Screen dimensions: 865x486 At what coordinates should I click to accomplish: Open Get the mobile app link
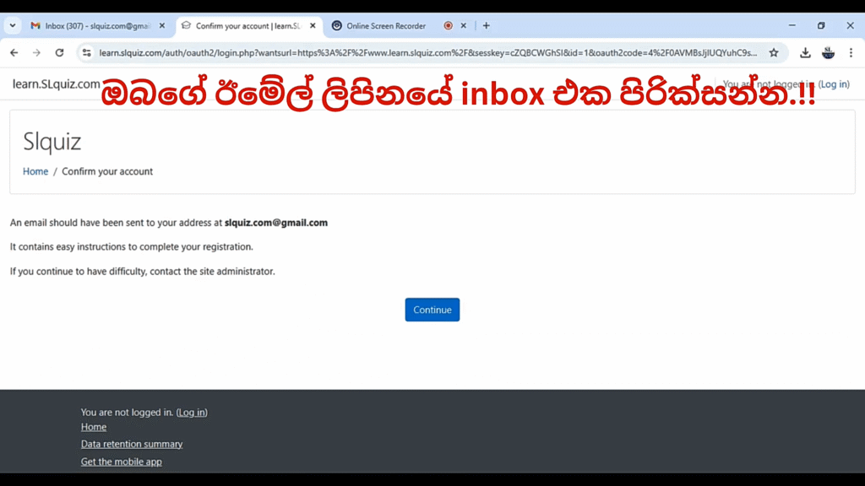(122, 462)
